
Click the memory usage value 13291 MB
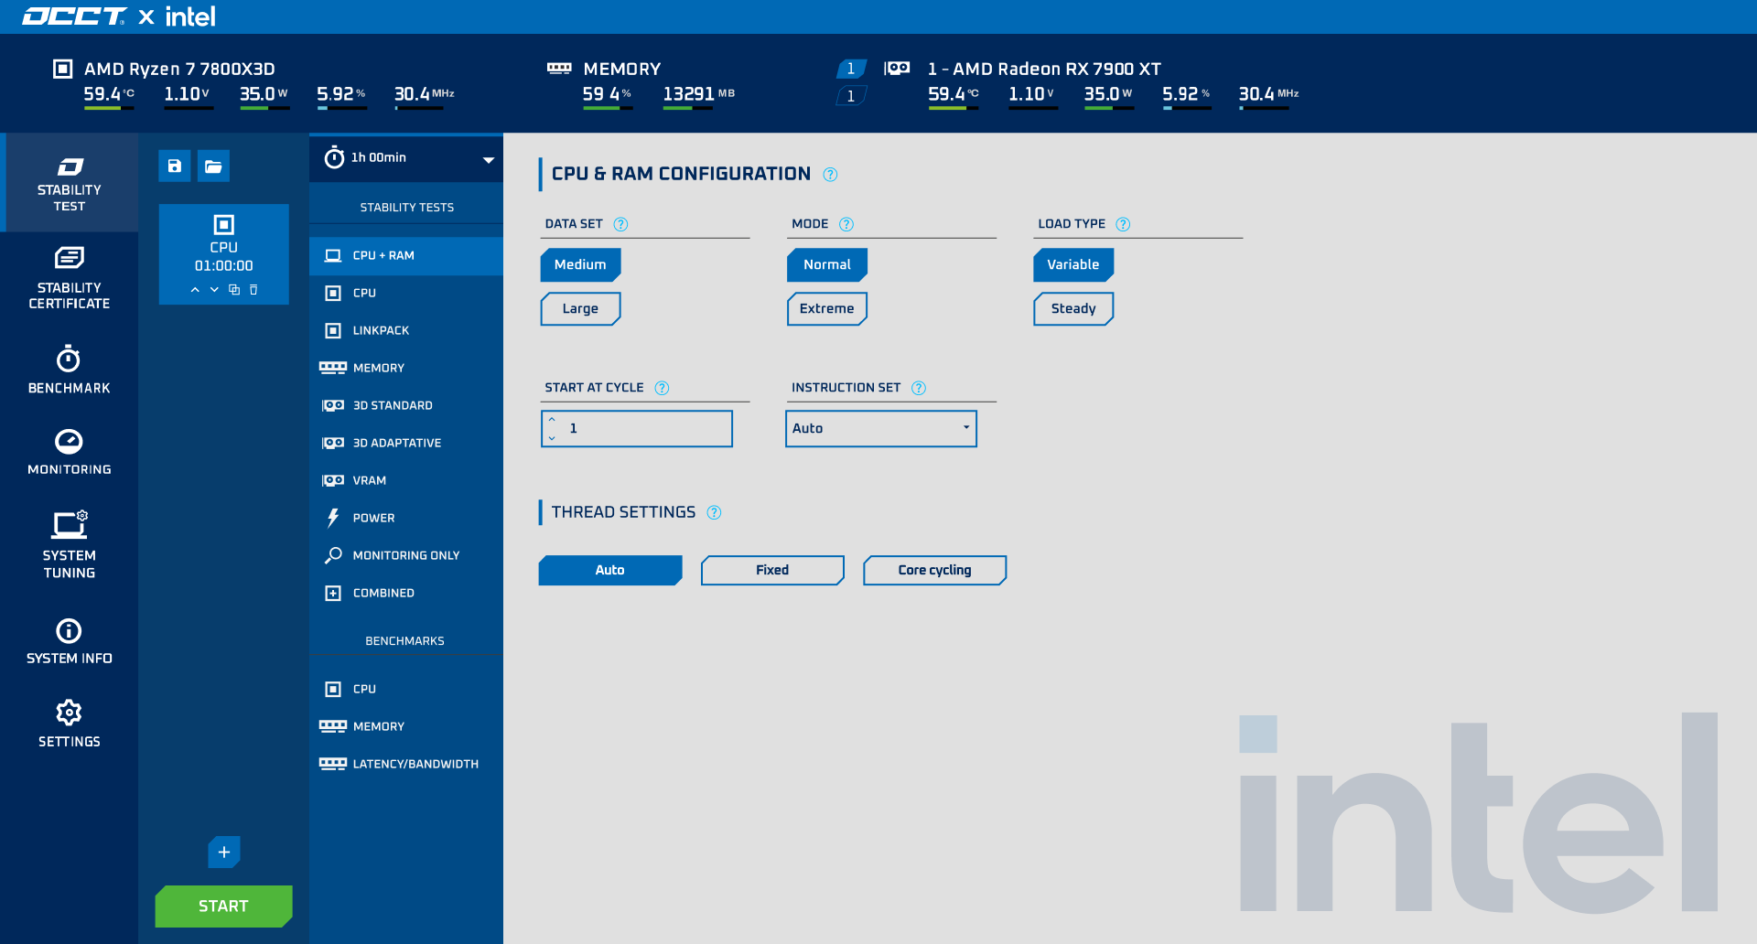[x=699, y=94]
